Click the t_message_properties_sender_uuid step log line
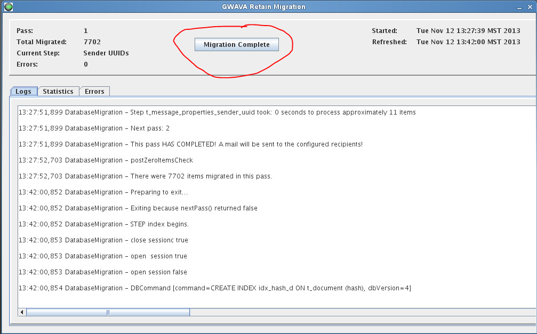The image size is (537, 334). pyautogui.click(x=217, y=112)
